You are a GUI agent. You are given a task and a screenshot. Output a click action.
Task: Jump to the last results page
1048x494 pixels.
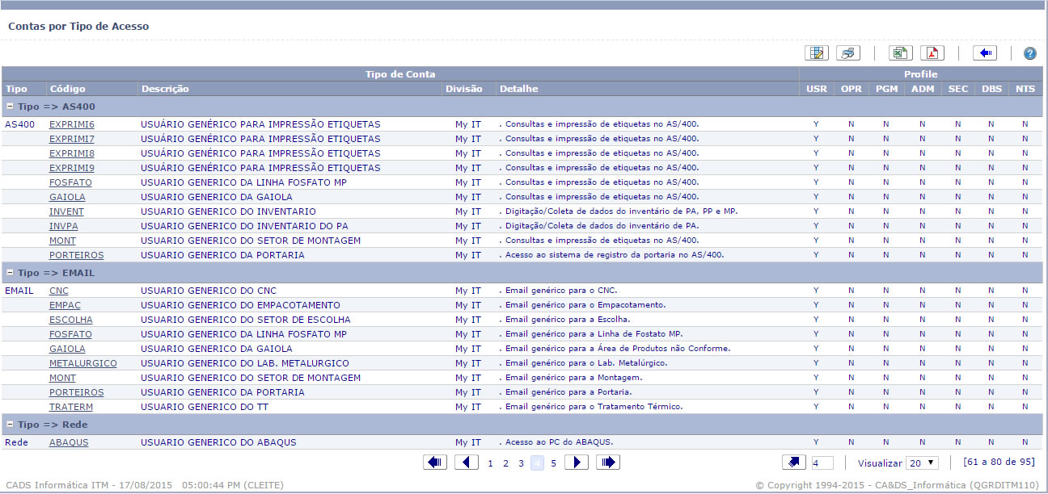pos(608,463)
